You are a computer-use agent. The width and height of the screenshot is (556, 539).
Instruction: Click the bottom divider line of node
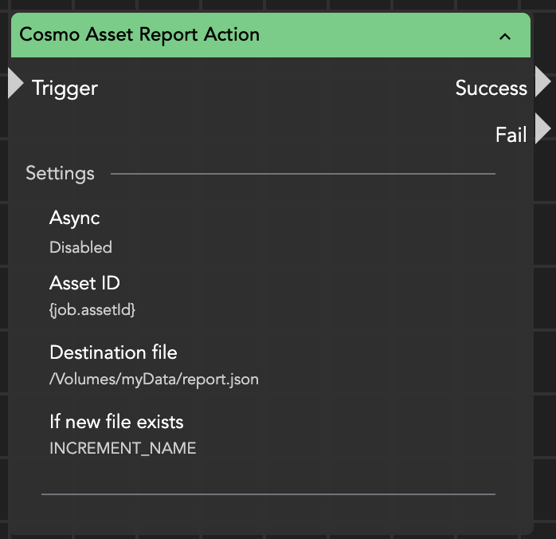(268, 494)
